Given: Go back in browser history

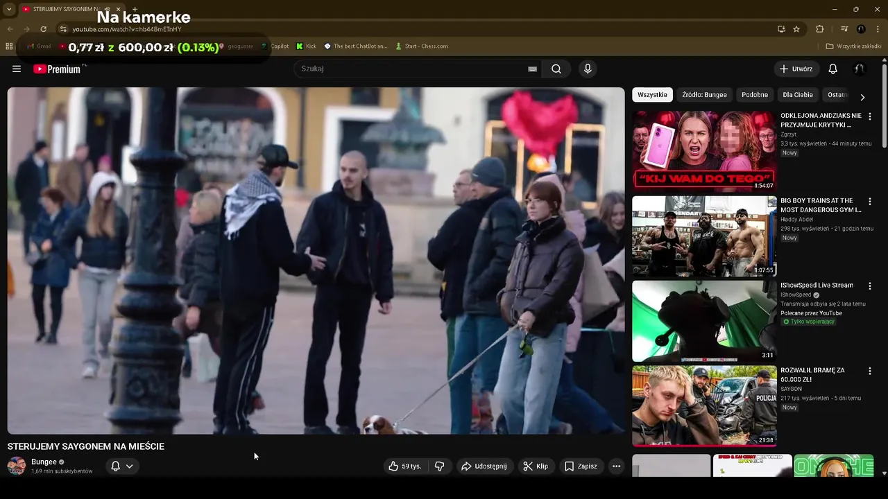Looking at the screenshot, I should tap(10, 29).
